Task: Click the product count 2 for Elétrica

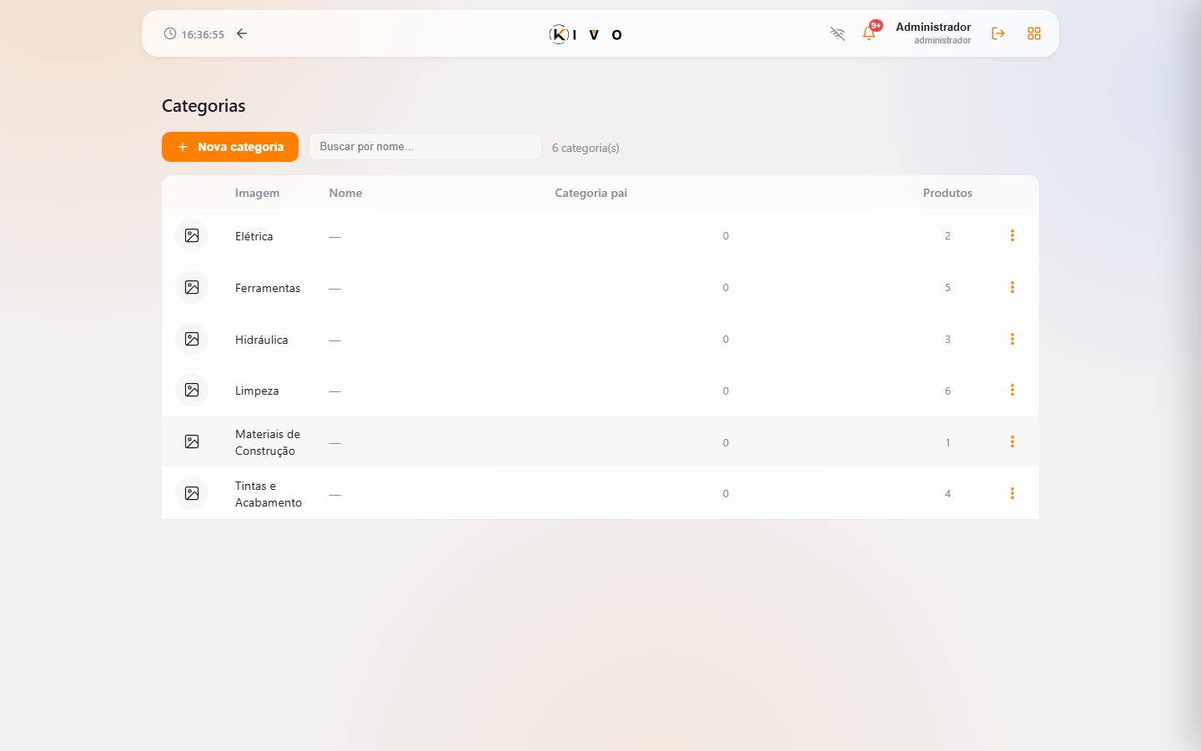Action: click(947, 236)
